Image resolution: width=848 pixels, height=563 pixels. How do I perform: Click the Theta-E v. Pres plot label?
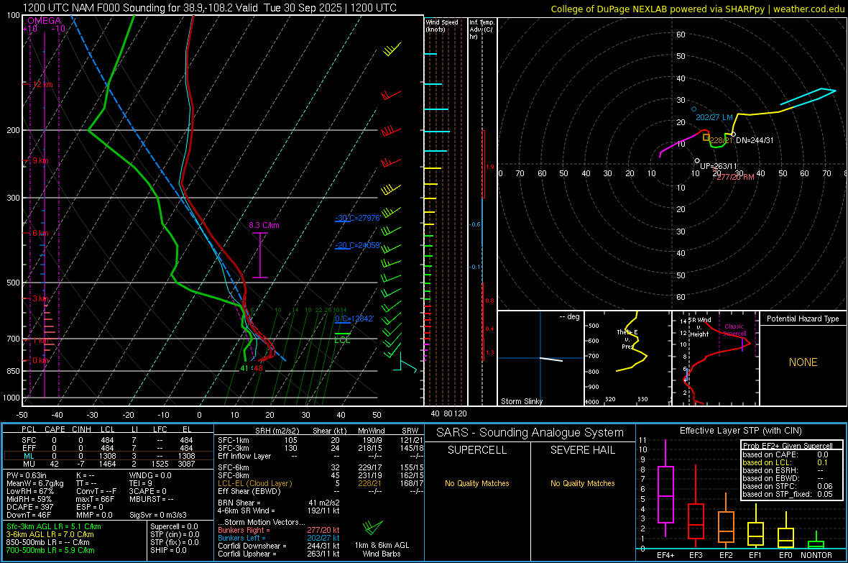tap(627, 339)
